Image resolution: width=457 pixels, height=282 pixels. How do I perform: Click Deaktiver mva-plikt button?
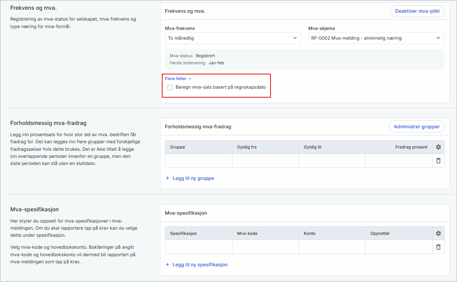tap(417, 11)
